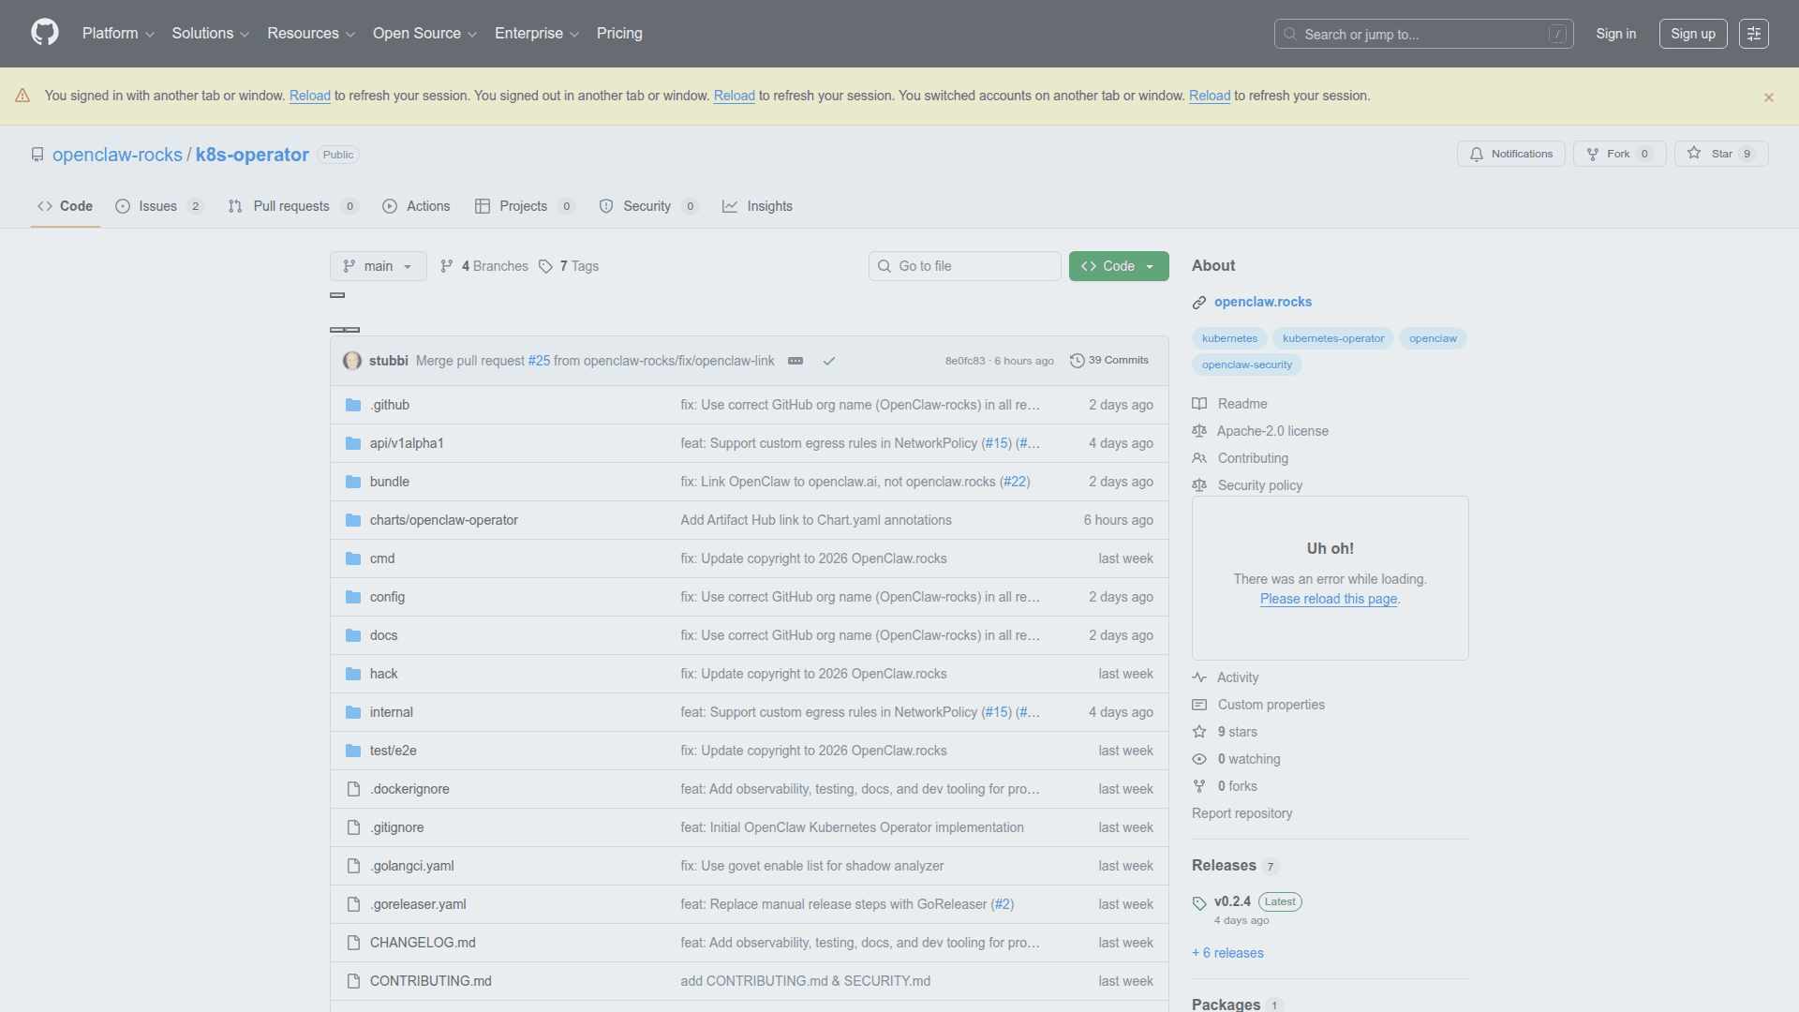Click the GitHub logo home icon
Viewport: 1799px width, 1012px height.
pyautogui.click(x=44, y=33)
